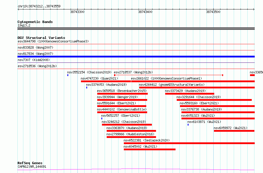Viewport: 263px width, 173px height.
Task: Click esv3659518 (Besenbacher2015) label
Action: tap(122, 91)
